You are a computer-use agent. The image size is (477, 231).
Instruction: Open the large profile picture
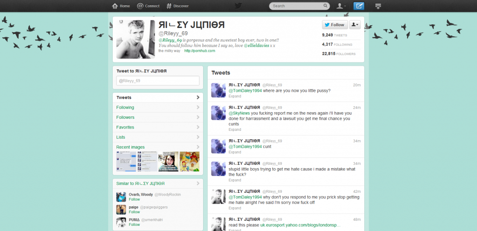tap(136, 39)
